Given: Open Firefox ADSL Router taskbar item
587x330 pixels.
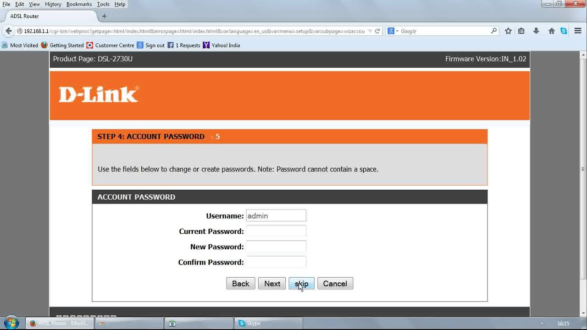Looking at the screenshot, I should (x=59, y=323).
